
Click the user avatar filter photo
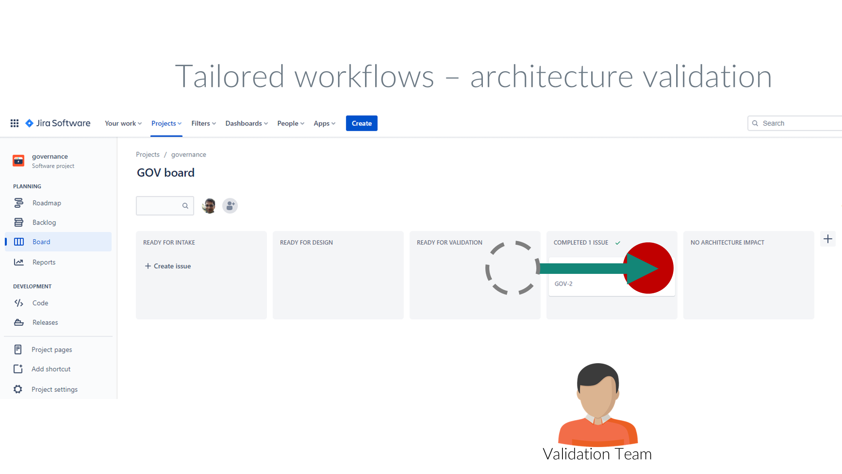point(209,206)
